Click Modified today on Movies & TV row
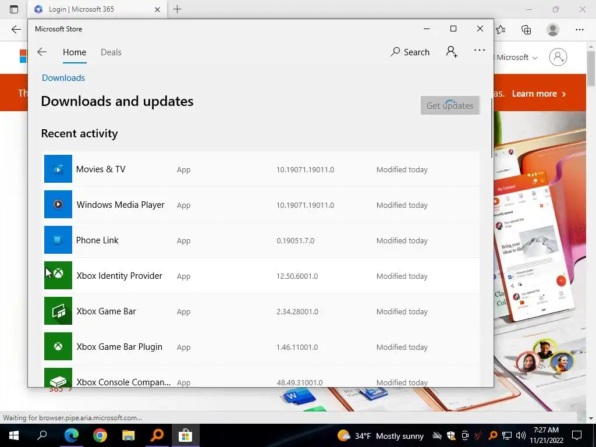Viewport: 596px width, 447px height. point(402,169)
